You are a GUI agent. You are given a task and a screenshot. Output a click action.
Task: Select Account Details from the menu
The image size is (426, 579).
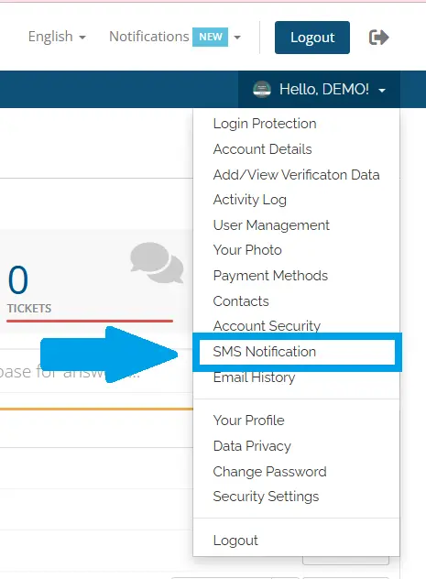[262, 149]
